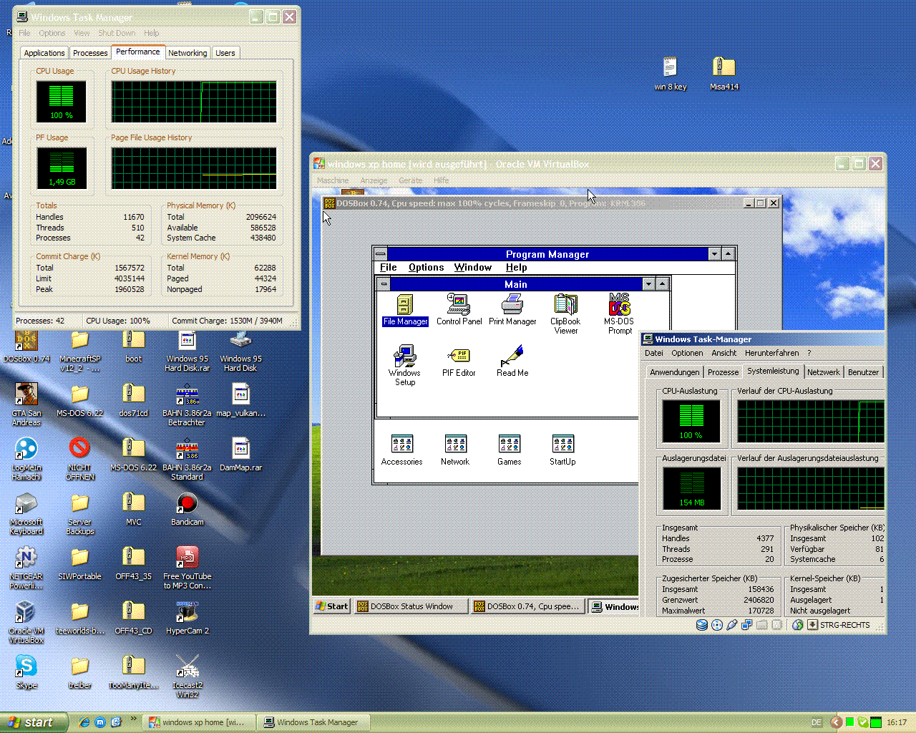Open the Accessories program group

(x=402, y=450)
